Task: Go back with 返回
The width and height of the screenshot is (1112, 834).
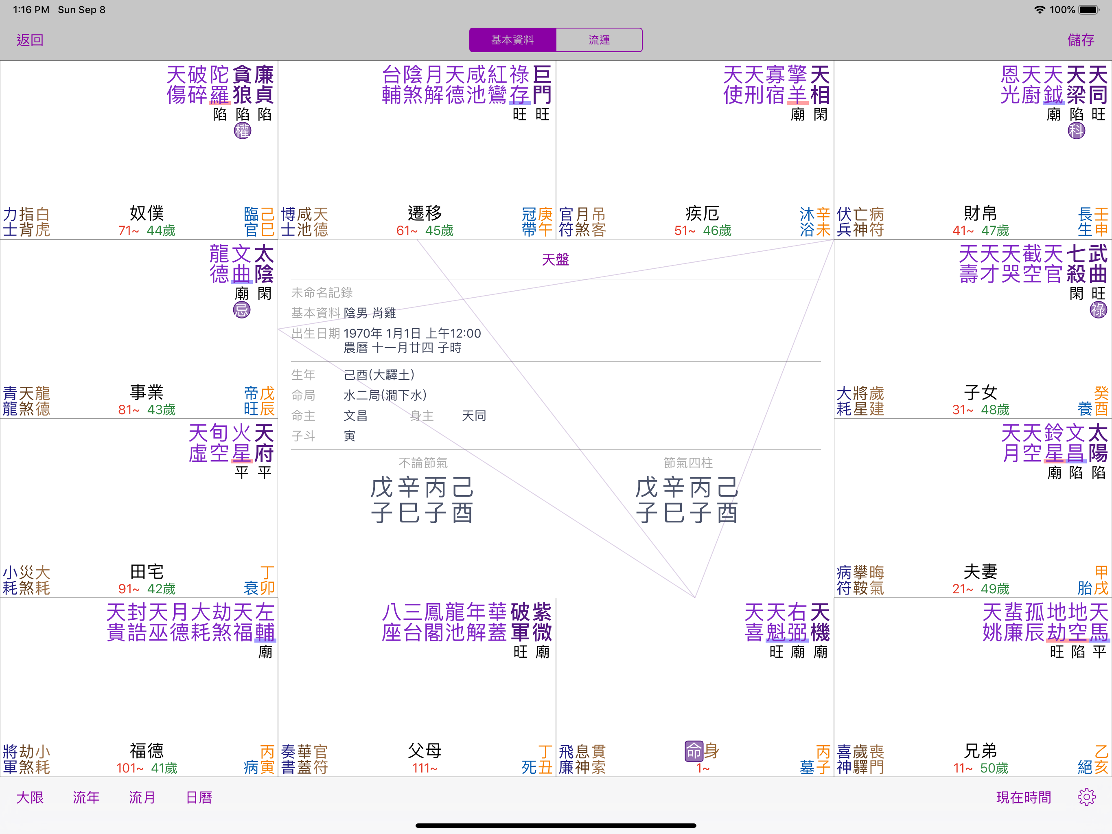Action: click(x=30, y=40)
